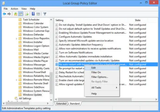Select 'Enabling Windows Update Power Management' setting
The height and width of the screenshot is (112, 160).
(93, 33)
